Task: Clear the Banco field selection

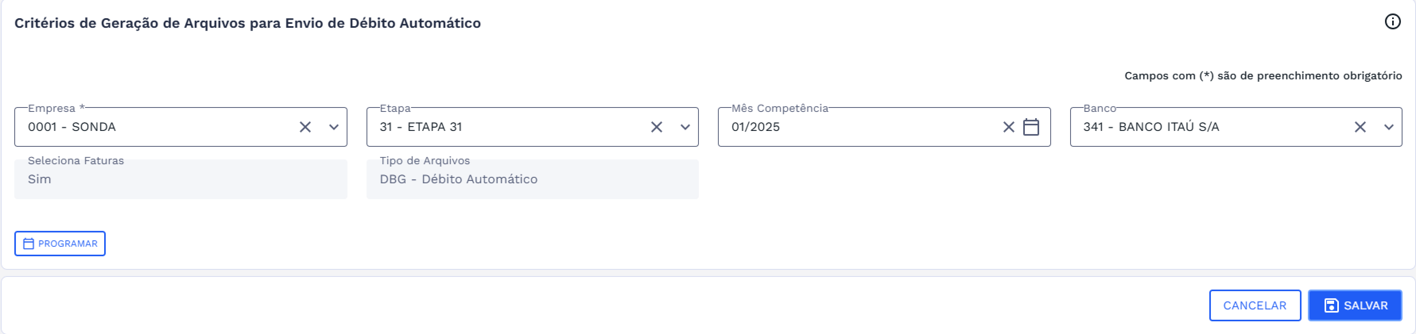Action: (1360, 127)
